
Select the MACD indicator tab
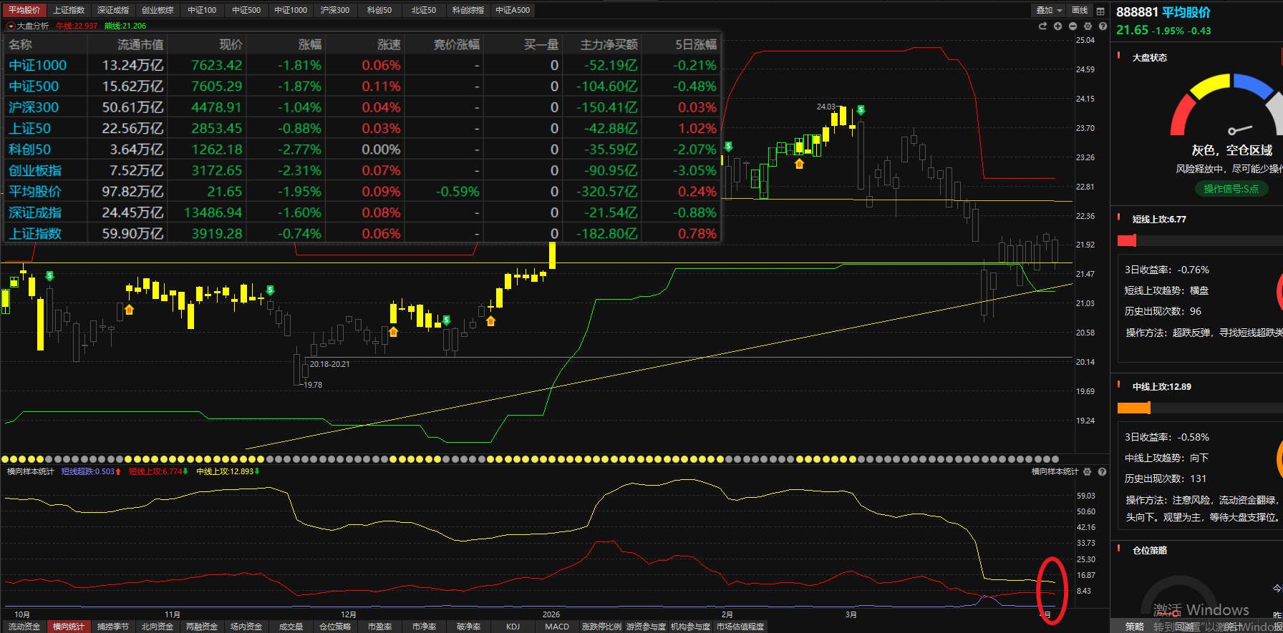(557, 627)
